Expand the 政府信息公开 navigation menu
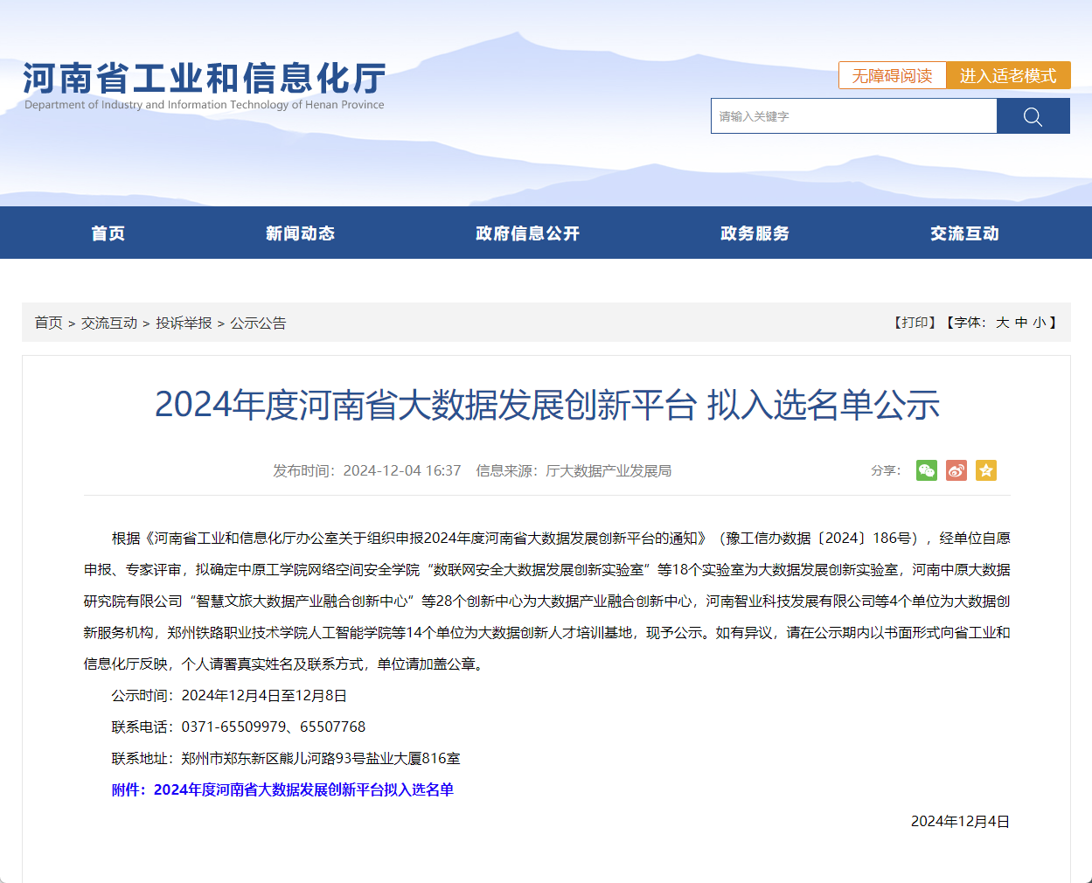 [x=527, y=233]
